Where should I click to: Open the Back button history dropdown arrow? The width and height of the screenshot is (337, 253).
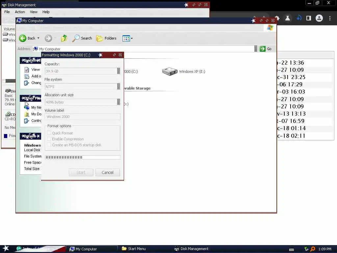39,38
